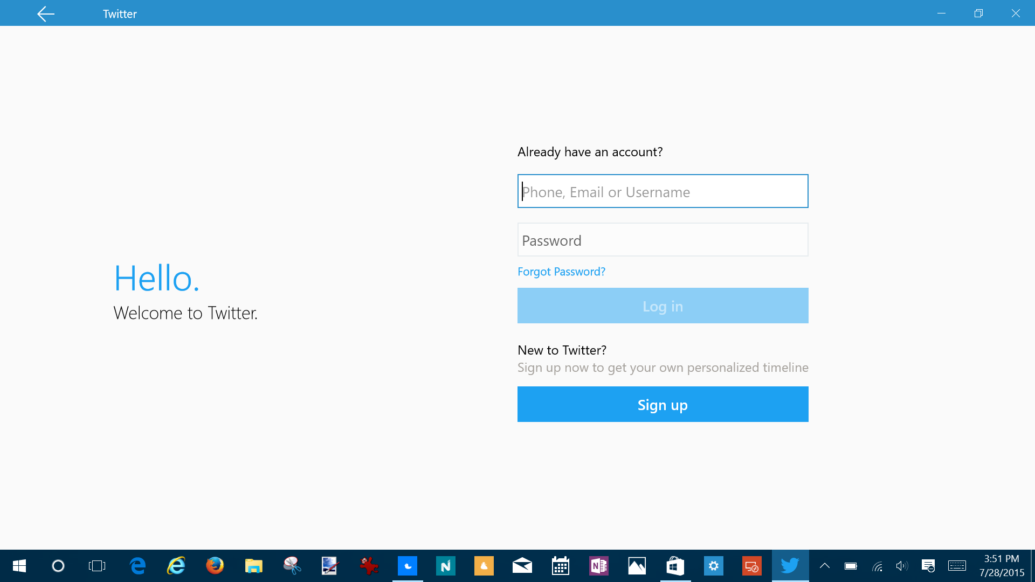Open Settings gear icon on taskbar
1035x582 pixels.
point(713,566)
